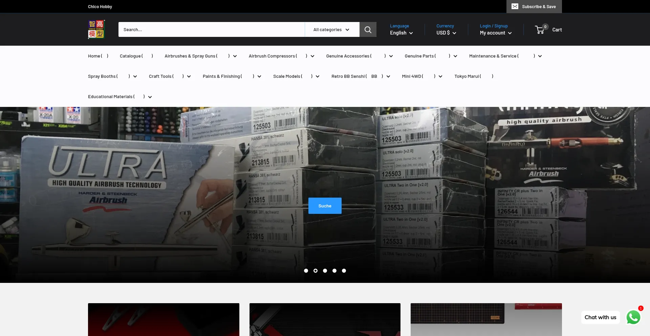Open the USD $ currency dropdown
Viewport: 650px width, 336px height.
446,33
